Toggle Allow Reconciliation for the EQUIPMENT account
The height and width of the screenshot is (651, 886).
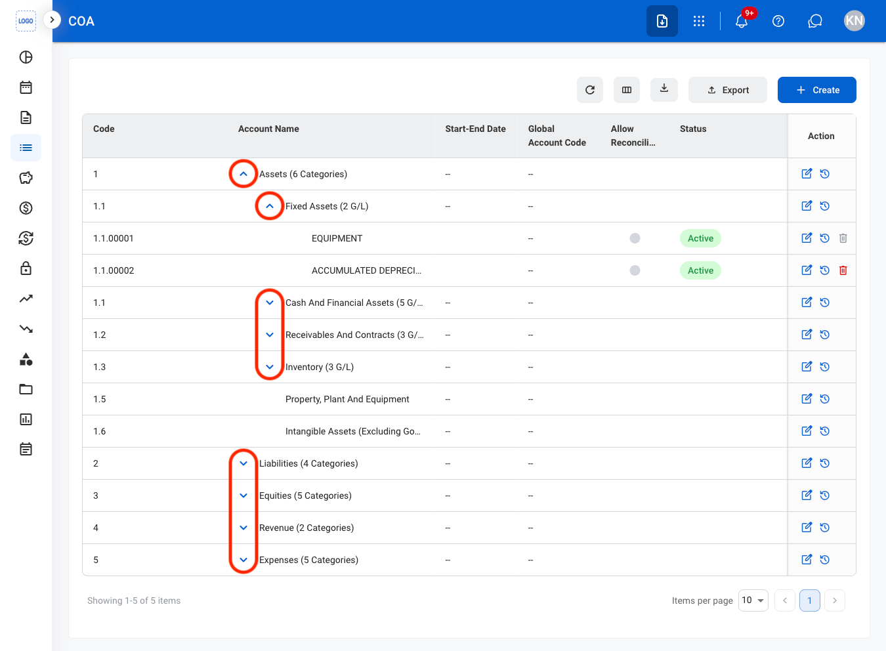635,238
